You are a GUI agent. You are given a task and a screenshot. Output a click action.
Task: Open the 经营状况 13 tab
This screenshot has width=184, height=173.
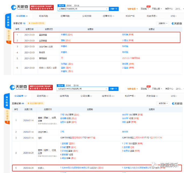point(108,16)
